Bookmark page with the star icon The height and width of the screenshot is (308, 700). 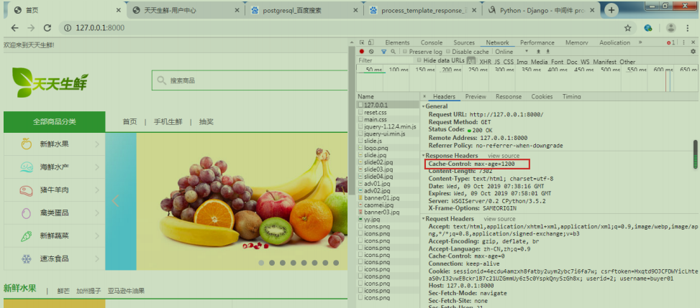point(627,28)
